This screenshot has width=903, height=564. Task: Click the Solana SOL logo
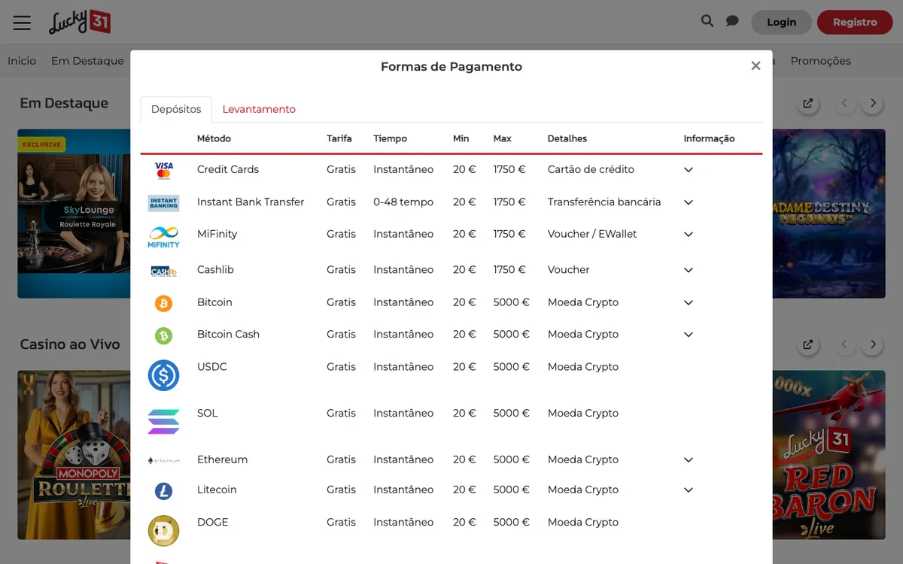point(163,421)
